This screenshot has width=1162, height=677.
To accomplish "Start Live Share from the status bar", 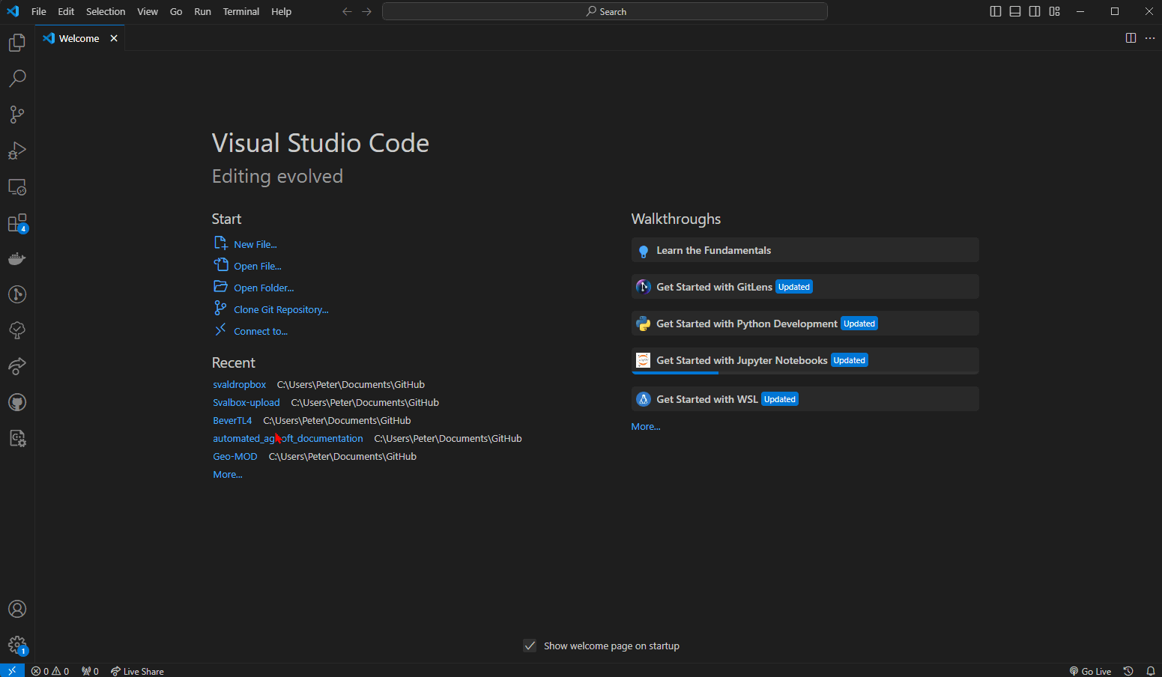I will tap(137, 671).
